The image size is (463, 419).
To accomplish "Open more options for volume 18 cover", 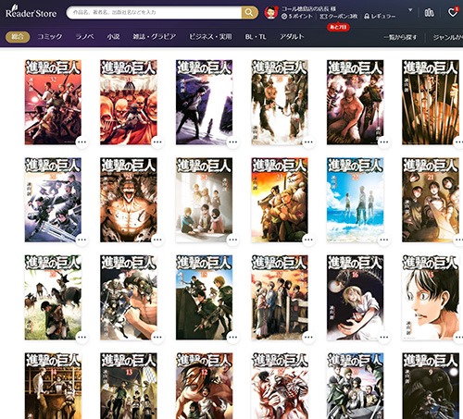I will click(233, 337).
